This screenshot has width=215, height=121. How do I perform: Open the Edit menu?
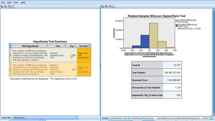9,2
